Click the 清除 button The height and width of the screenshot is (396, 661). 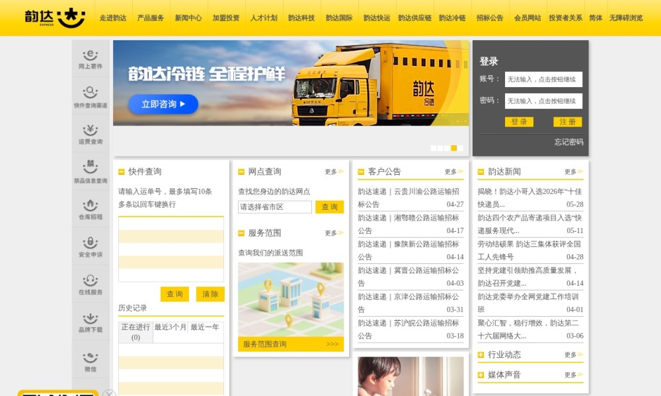point(210,294)
